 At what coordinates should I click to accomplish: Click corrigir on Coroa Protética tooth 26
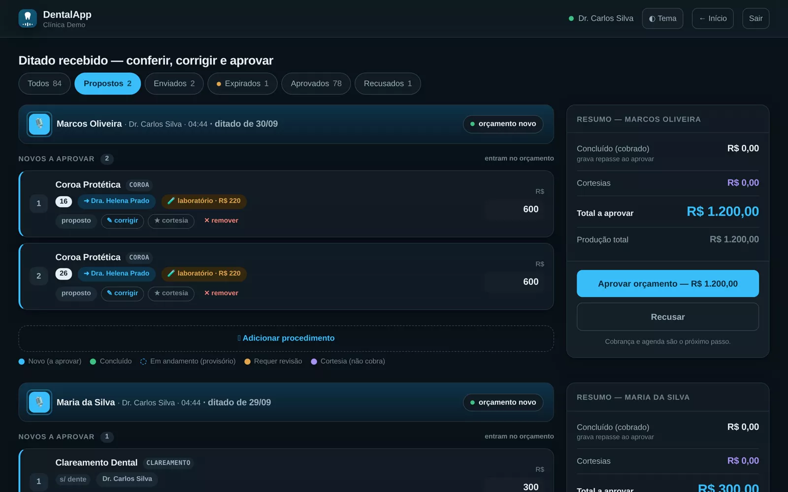tap(122, 293)
